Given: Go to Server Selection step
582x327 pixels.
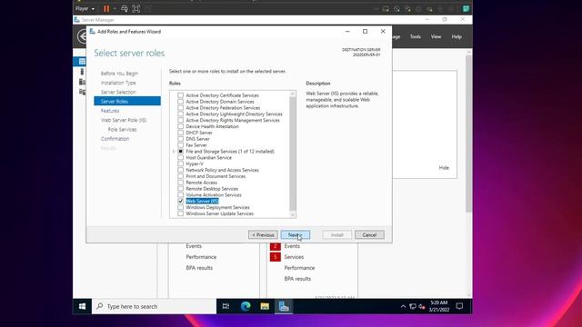Looking at the screenshot, I should click(118, 92).
